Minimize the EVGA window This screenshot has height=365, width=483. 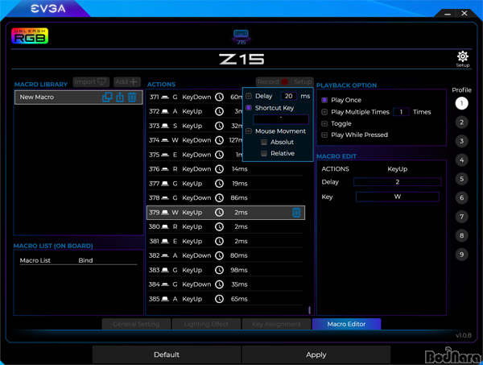(448, 14)
